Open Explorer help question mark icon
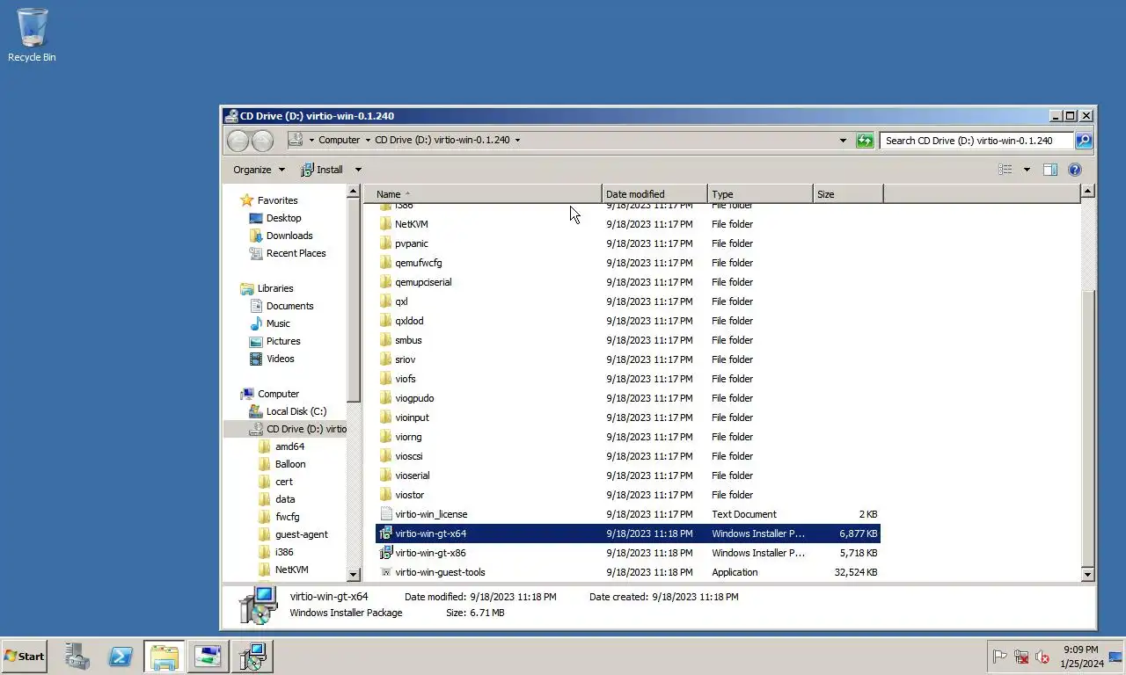Image resolution: width=1126 pixels, height=675 pixels. [x=1075, y=170]
